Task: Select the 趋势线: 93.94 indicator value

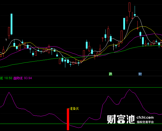Action: [x=23, y=78]
